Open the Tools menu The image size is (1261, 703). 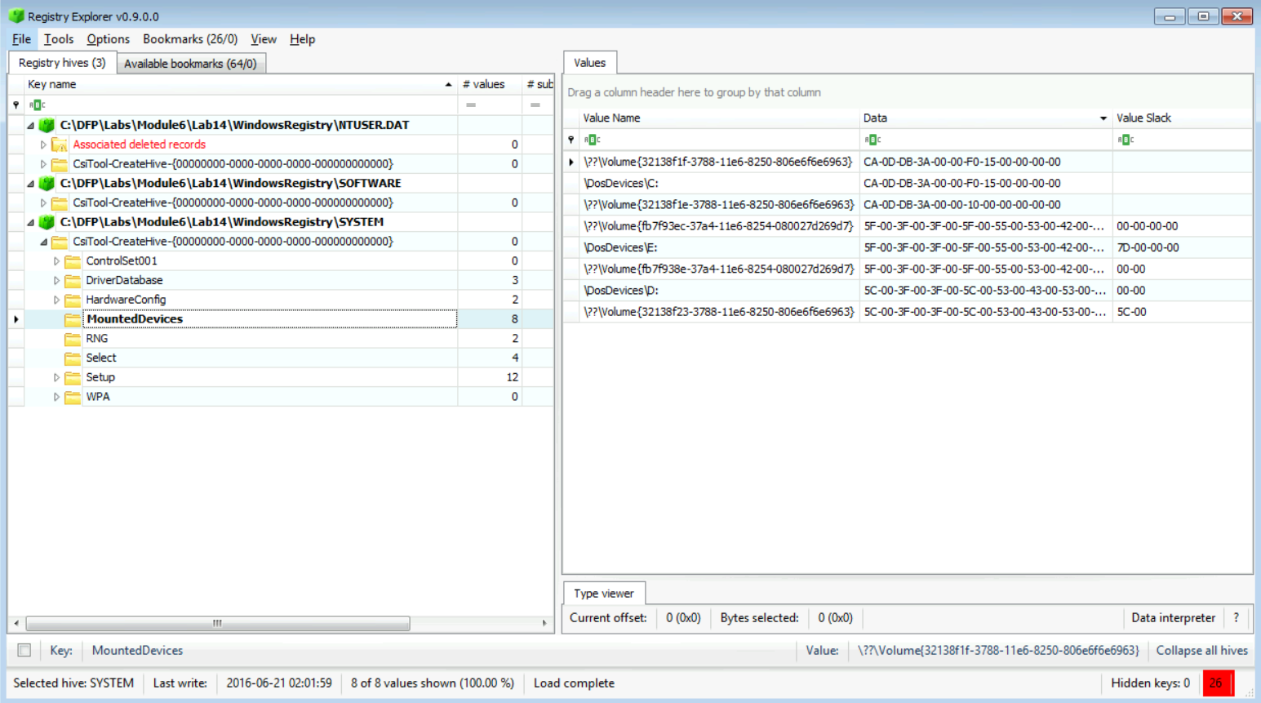point(59,39)
